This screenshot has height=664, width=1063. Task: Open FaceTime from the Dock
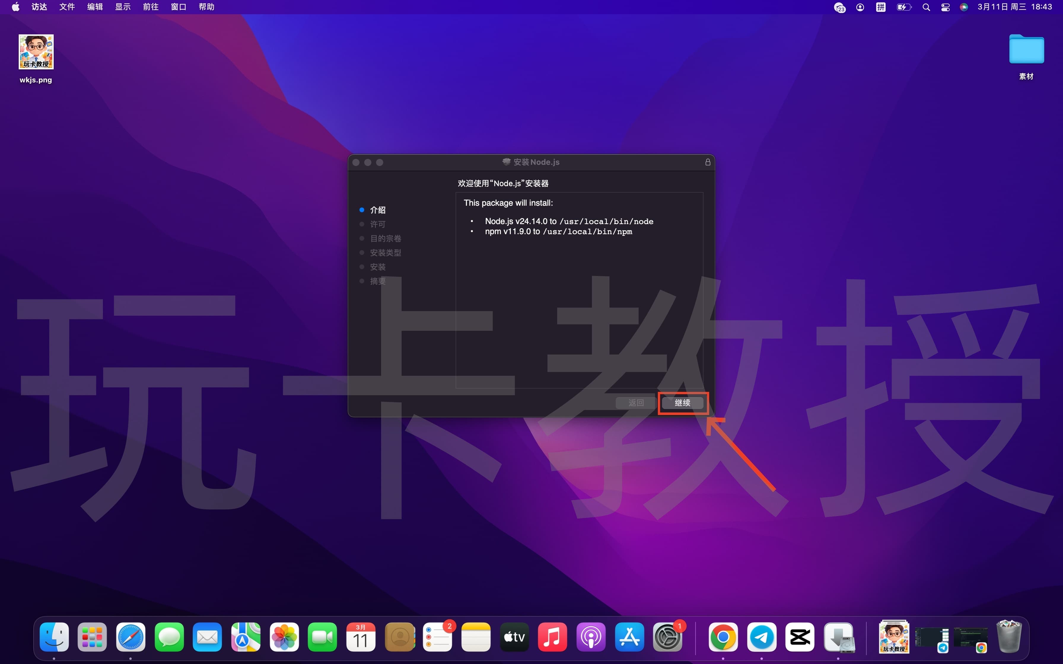tap(322, 637)
